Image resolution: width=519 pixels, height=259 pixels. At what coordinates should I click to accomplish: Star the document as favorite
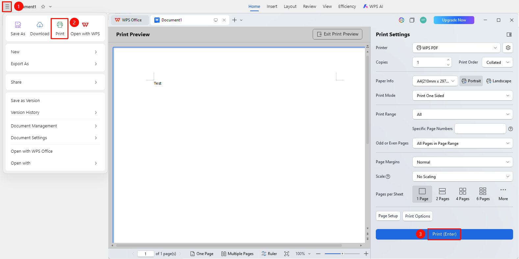click(43, 7)
